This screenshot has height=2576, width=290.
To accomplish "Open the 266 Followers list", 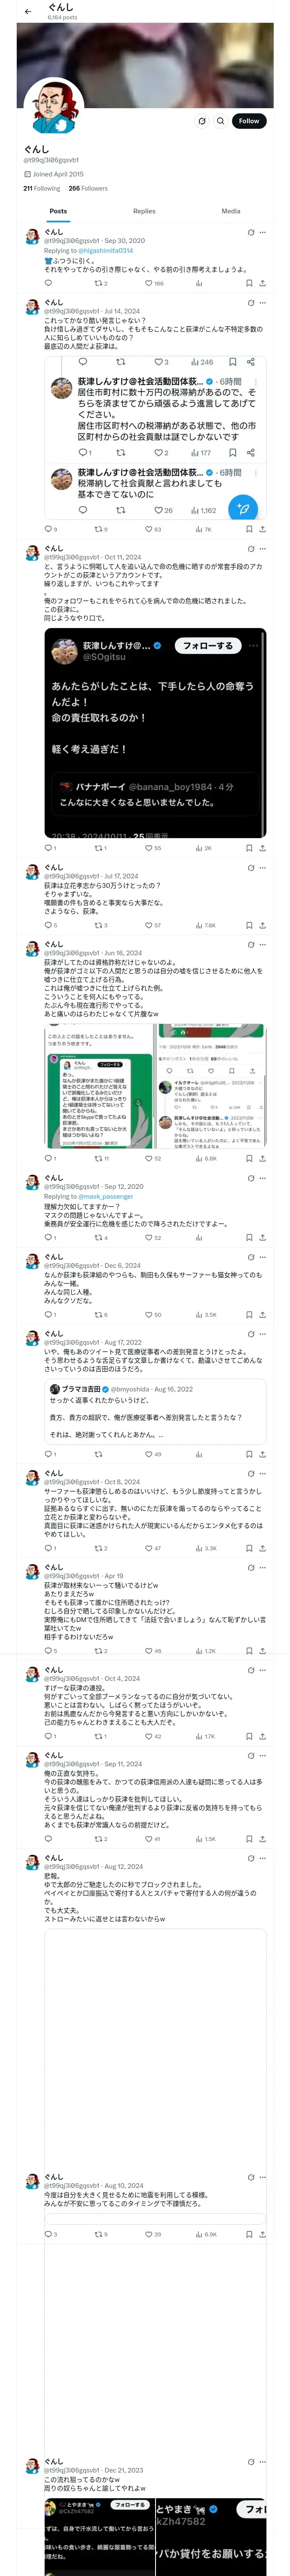I will (x=88, y=188).
